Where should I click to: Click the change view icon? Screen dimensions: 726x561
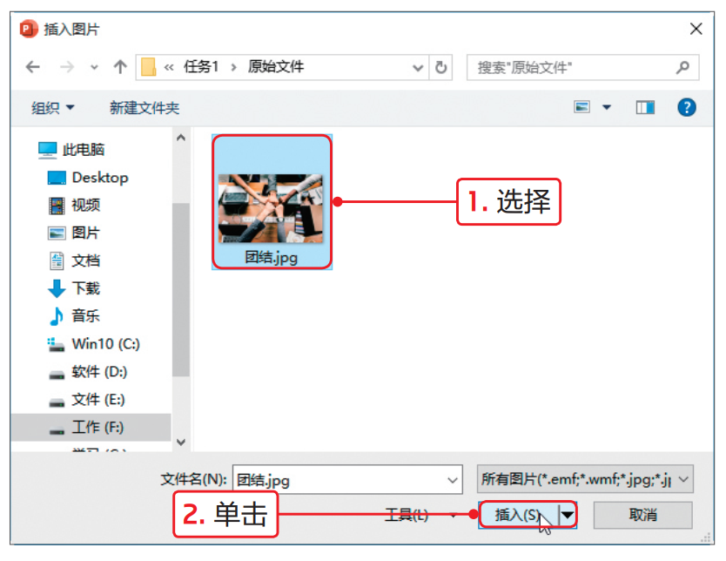pyautogui.click(x=582, y=107)
